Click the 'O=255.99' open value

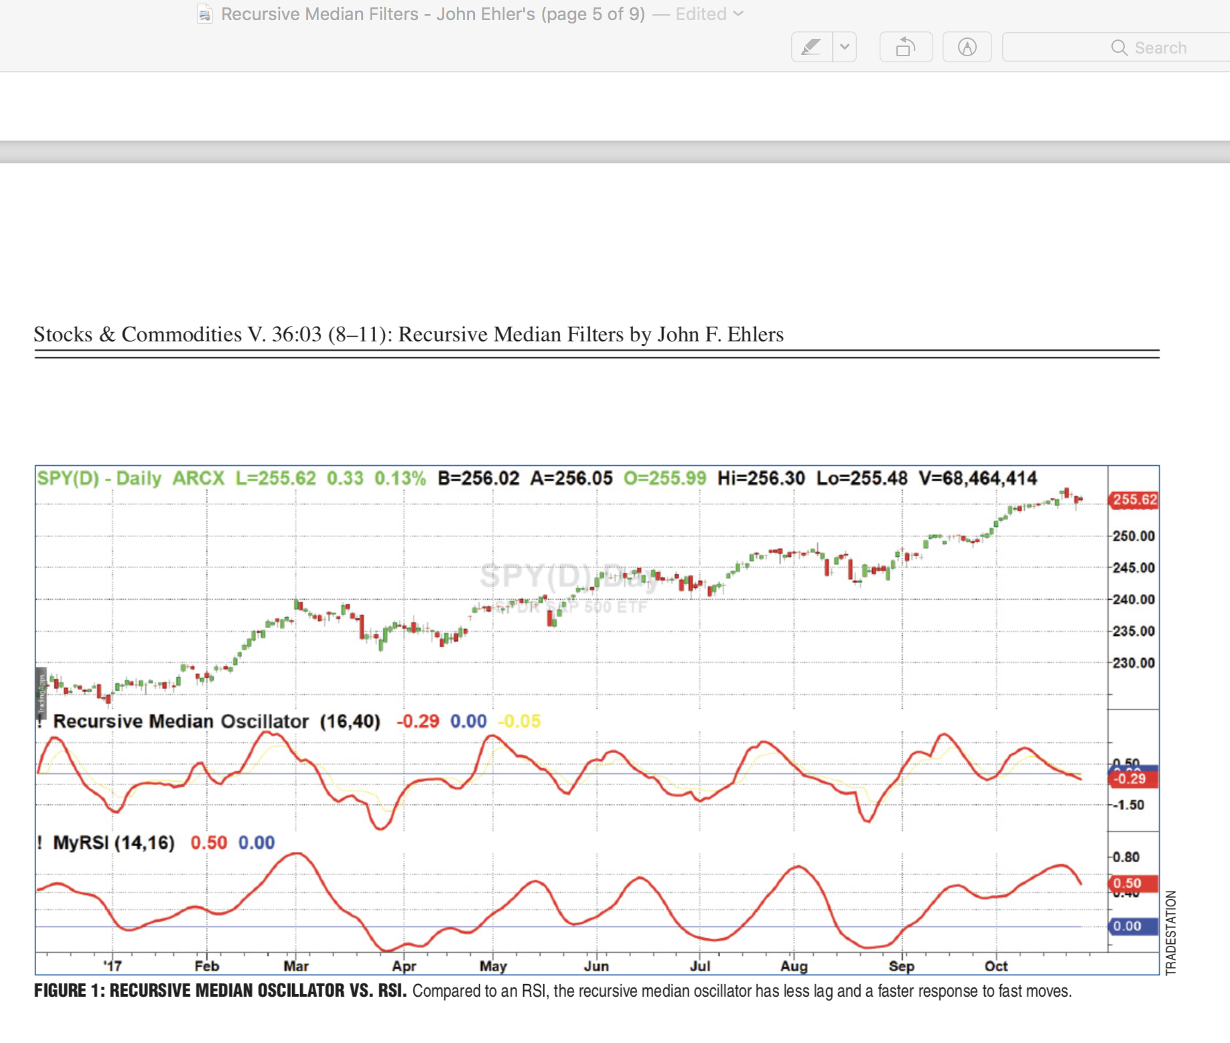[x=665, y=478]
